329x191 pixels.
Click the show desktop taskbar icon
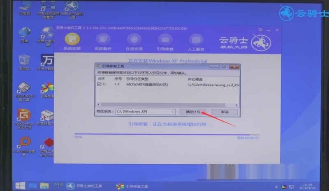(32, 186)
